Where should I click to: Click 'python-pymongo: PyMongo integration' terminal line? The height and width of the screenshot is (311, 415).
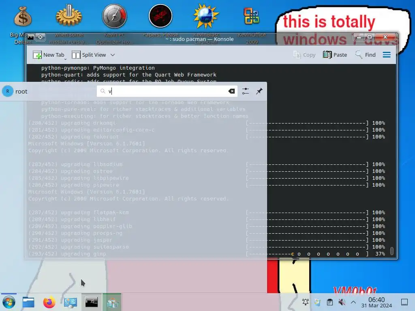[x=98, y=68]
